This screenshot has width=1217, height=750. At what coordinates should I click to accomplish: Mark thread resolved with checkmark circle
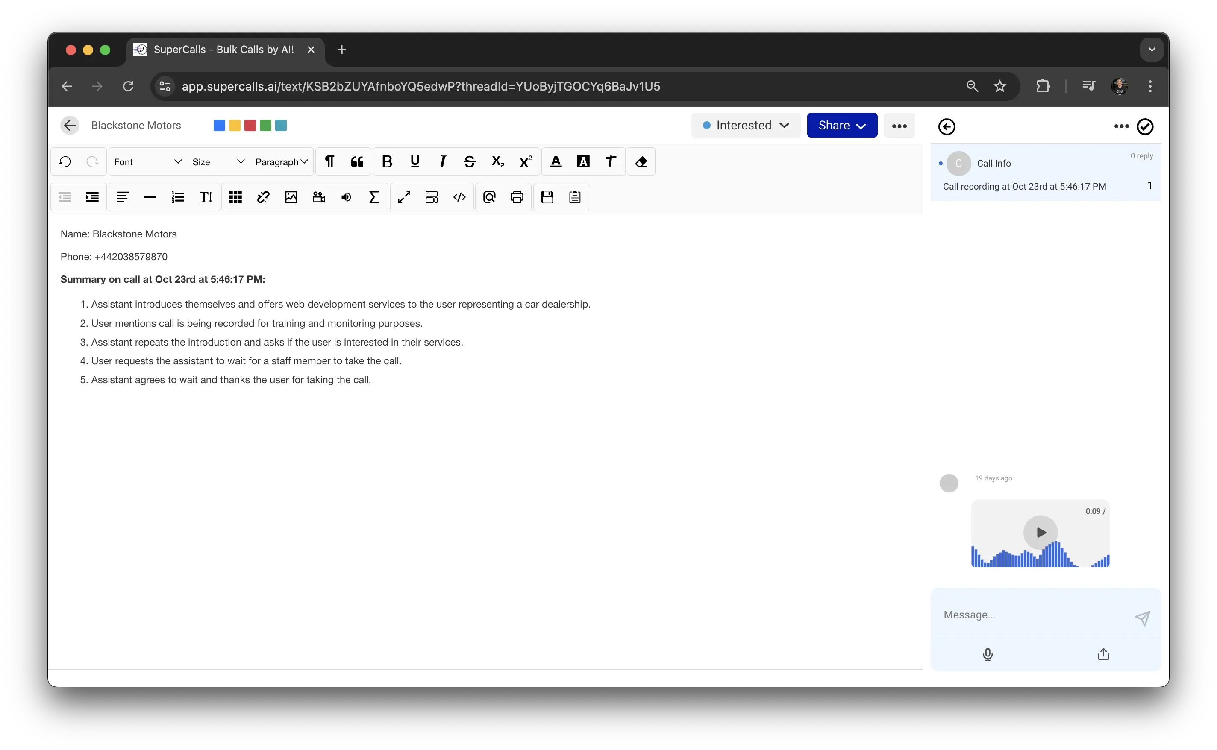pos(1144,126)
